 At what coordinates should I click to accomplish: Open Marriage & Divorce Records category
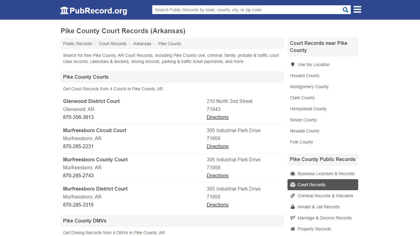(x=323, y=218)
